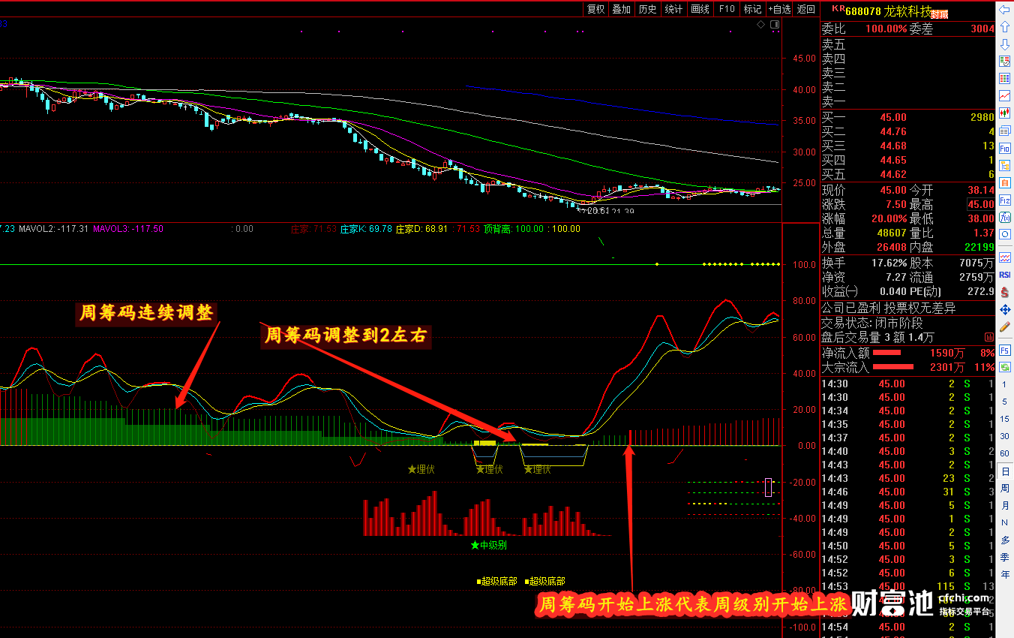Click the circle-in-square sidebar icon
Screen dimensions: 1014x638
tap(1004, 234)
